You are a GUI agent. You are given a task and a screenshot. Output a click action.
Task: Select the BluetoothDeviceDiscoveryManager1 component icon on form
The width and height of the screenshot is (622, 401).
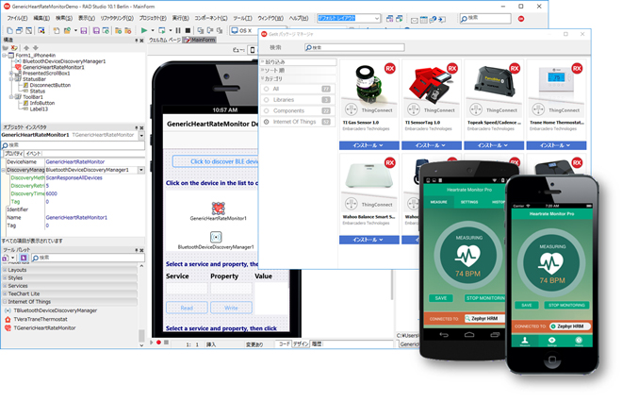(216, 237)
